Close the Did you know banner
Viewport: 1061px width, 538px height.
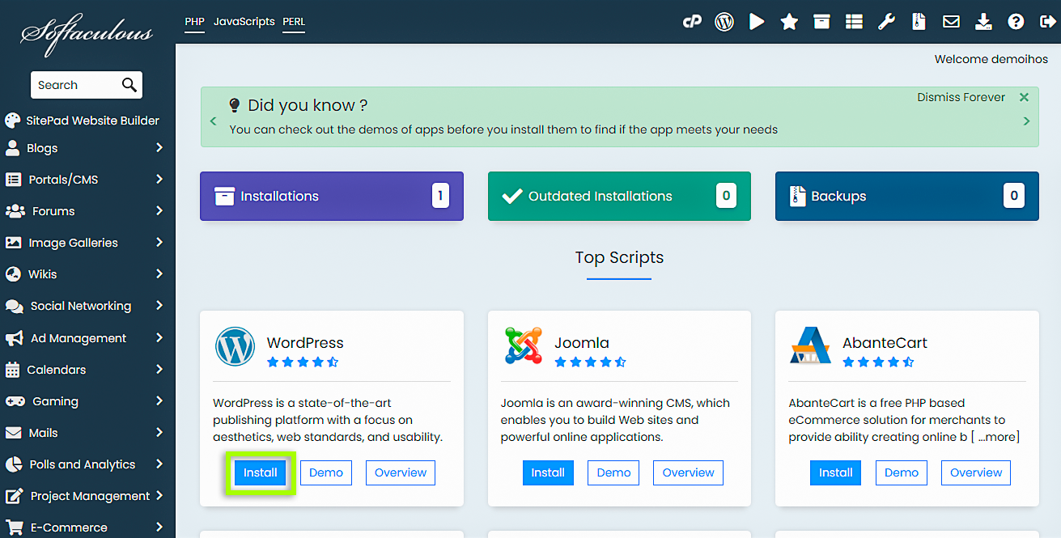(x=1024, y=97)
